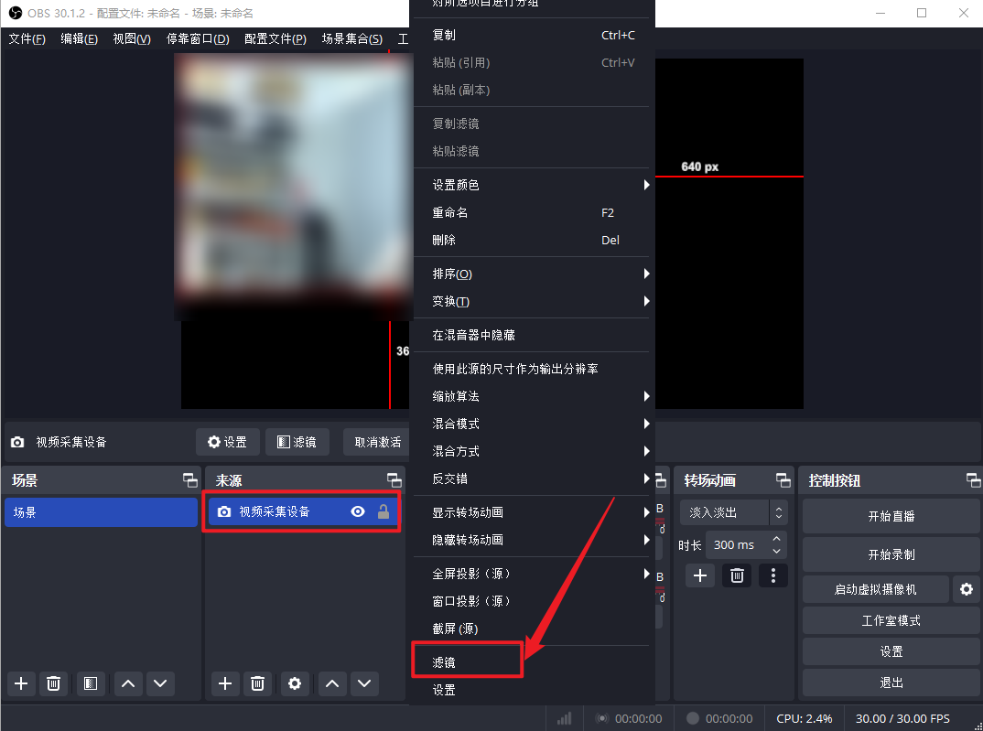
Task: Pop out the Sources dock panel
Action: (394, 480)
